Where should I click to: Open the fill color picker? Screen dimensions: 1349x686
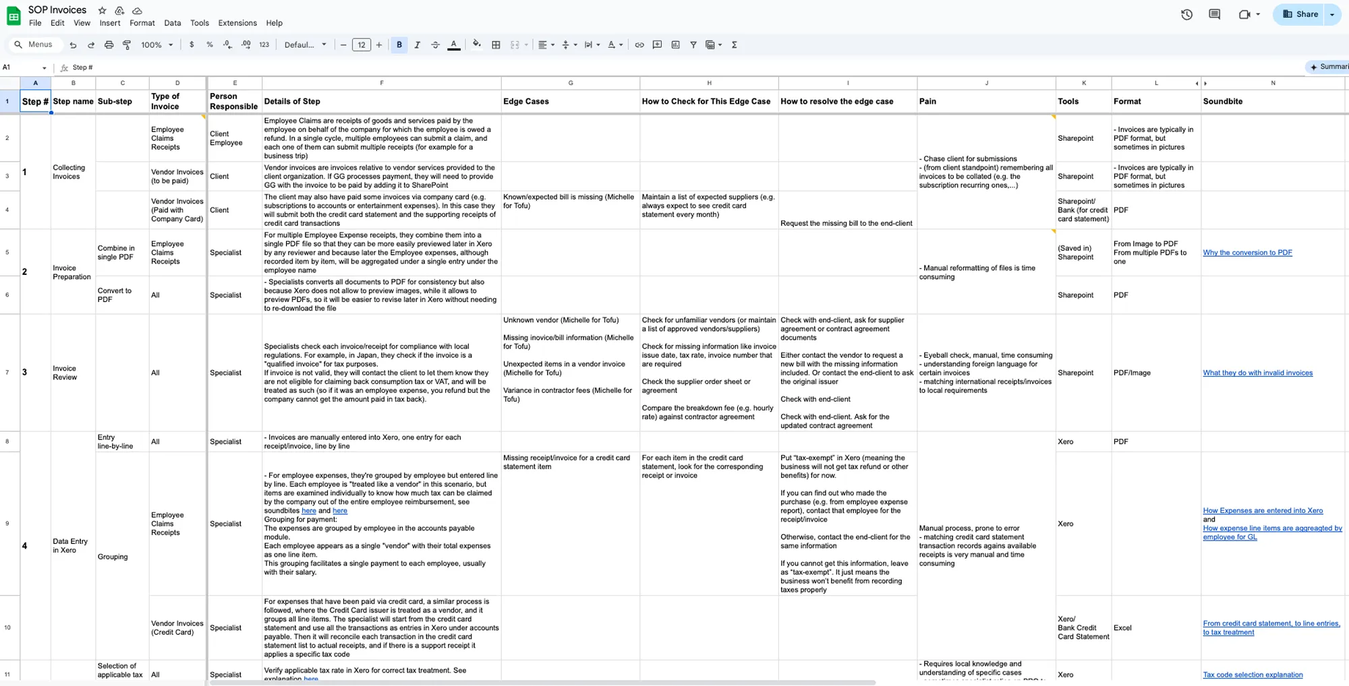click(x=477, y=45)
